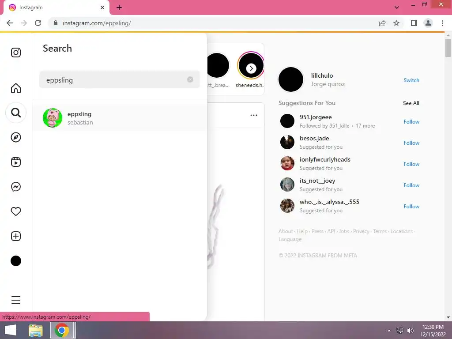Click the Privacy footer link
The height and width of the screenshot is (339, 452).
361,231
